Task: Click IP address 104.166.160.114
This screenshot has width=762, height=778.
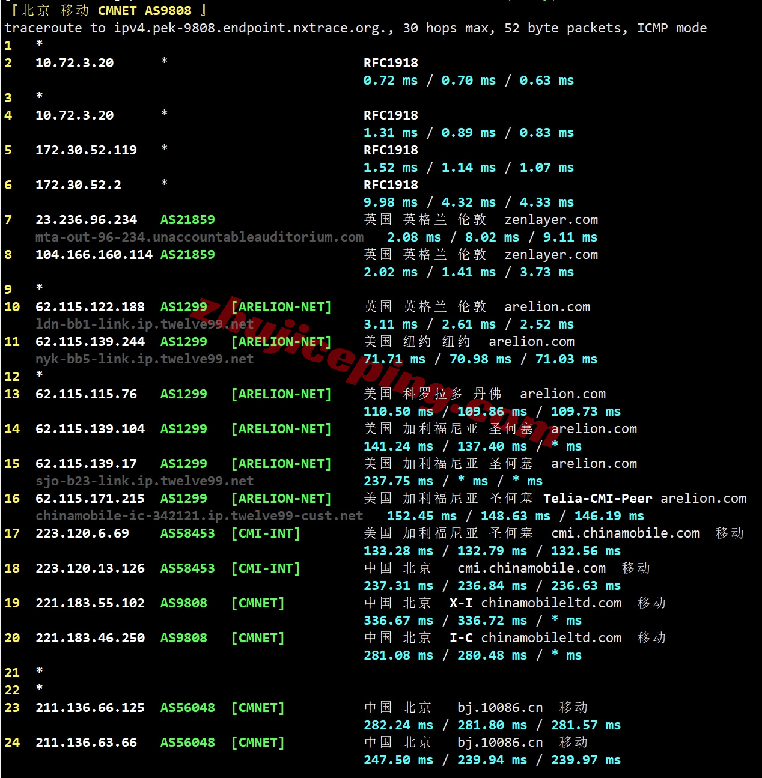Action: pyautogui.click(x=94, y=255)
